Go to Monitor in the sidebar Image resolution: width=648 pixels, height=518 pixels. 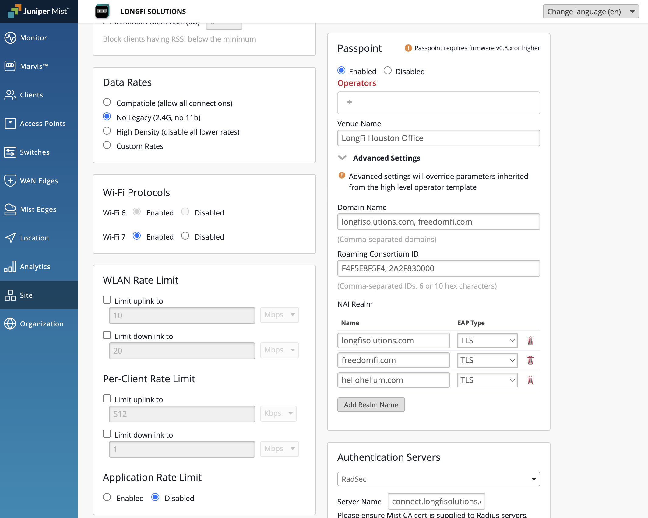(x=39, y=38)
